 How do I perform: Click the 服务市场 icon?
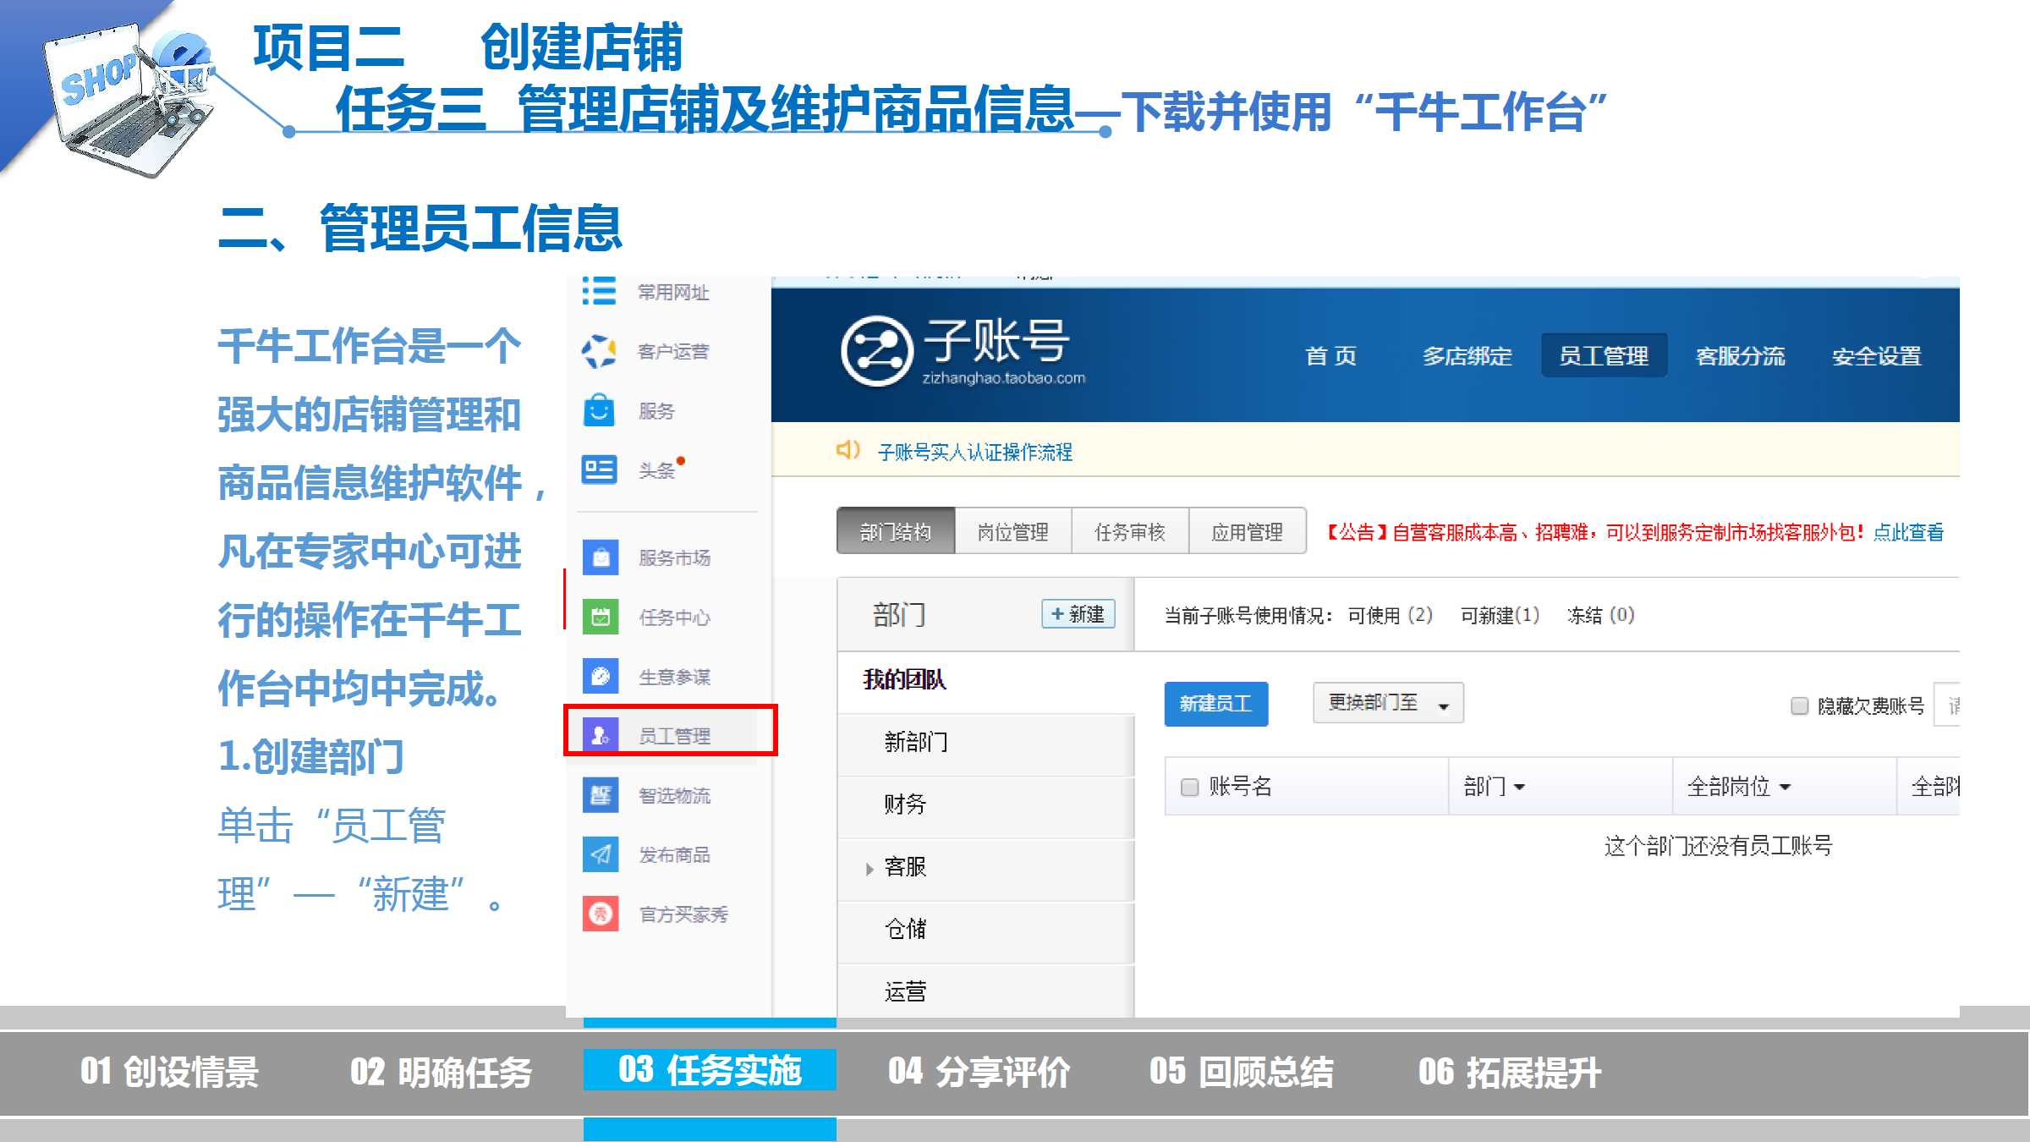601,557
